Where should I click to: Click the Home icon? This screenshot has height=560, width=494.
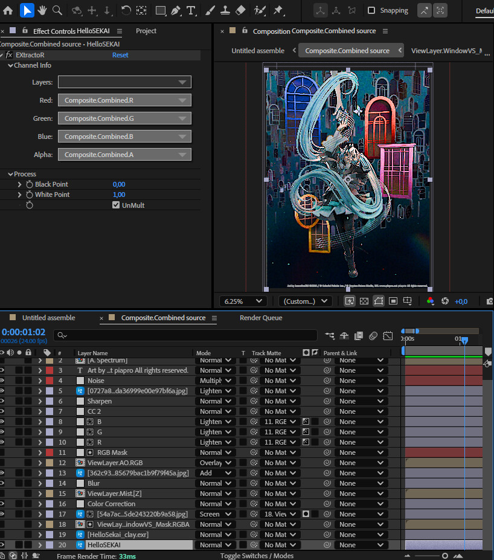(x=8, y=10)
